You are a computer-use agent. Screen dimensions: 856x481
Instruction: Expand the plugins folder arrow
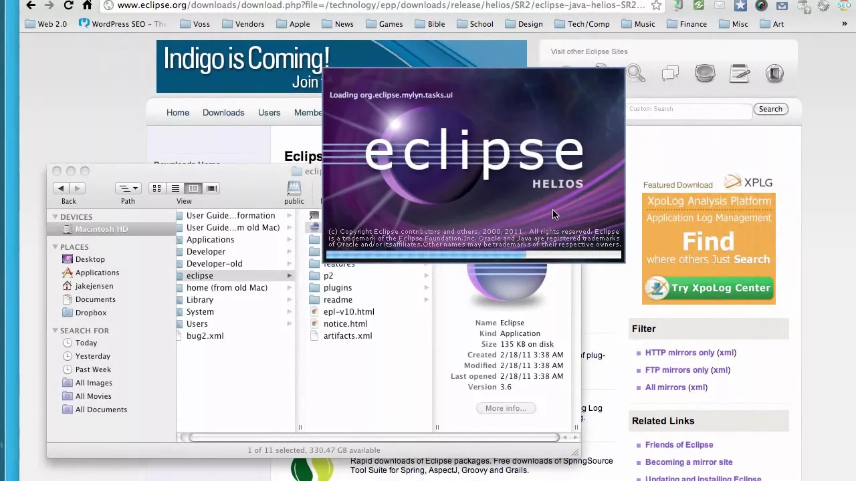pyautogui.click(x=426, y=288)
